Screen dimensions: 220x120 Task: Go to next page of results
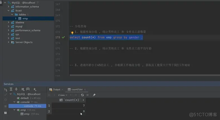coord(71,95)
